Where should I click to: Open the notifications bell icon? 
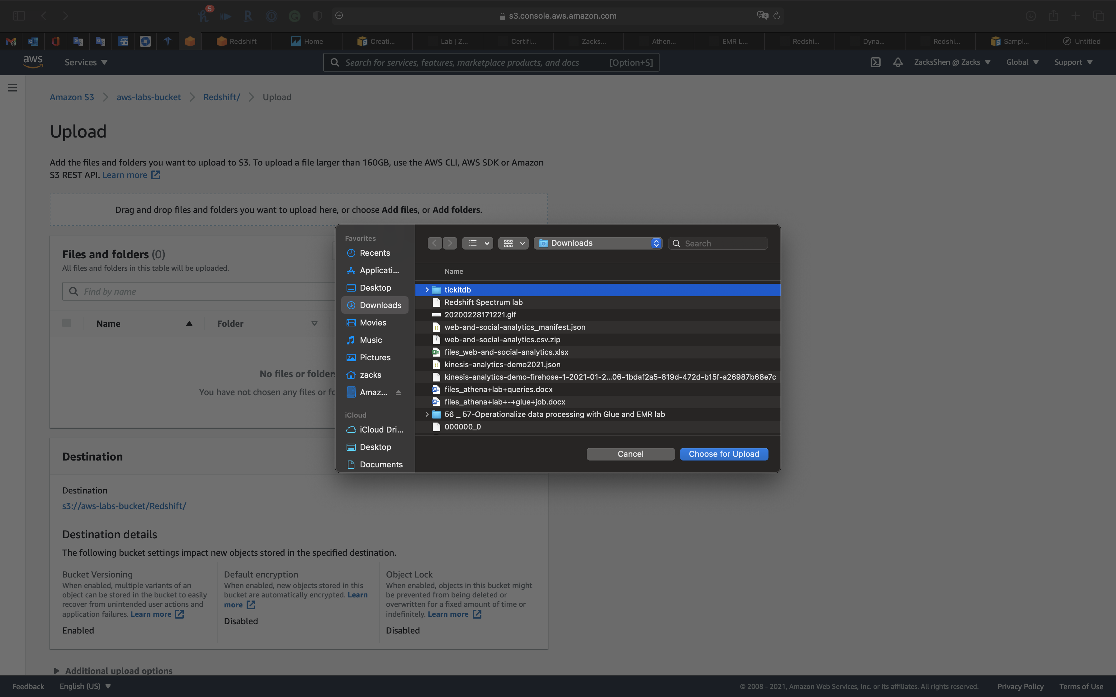coord(897,62)
